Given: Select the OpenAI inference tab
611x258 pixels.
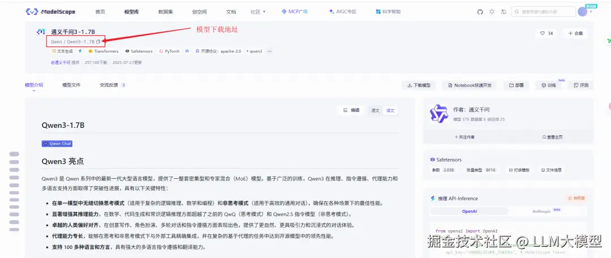Looking at the screenshot, I should (469, 211).
